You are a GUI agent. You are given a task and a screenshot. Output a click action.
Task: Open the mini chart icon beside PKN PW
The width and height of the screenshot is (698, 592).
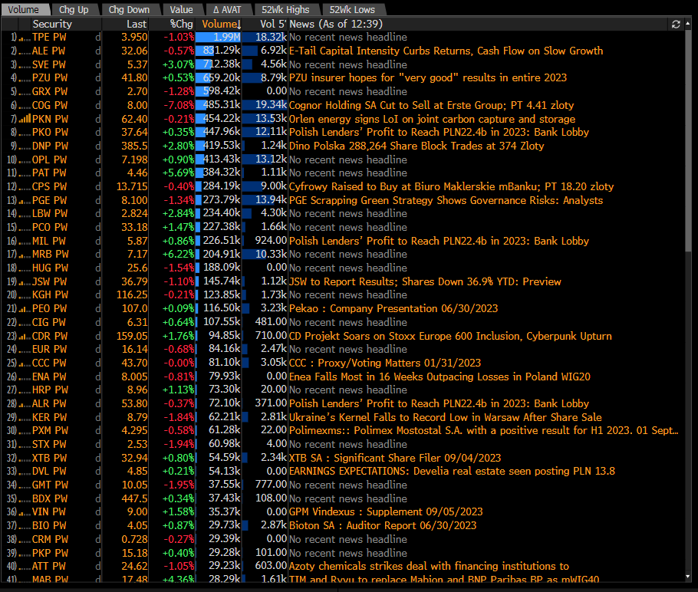[x=25, y=119]
